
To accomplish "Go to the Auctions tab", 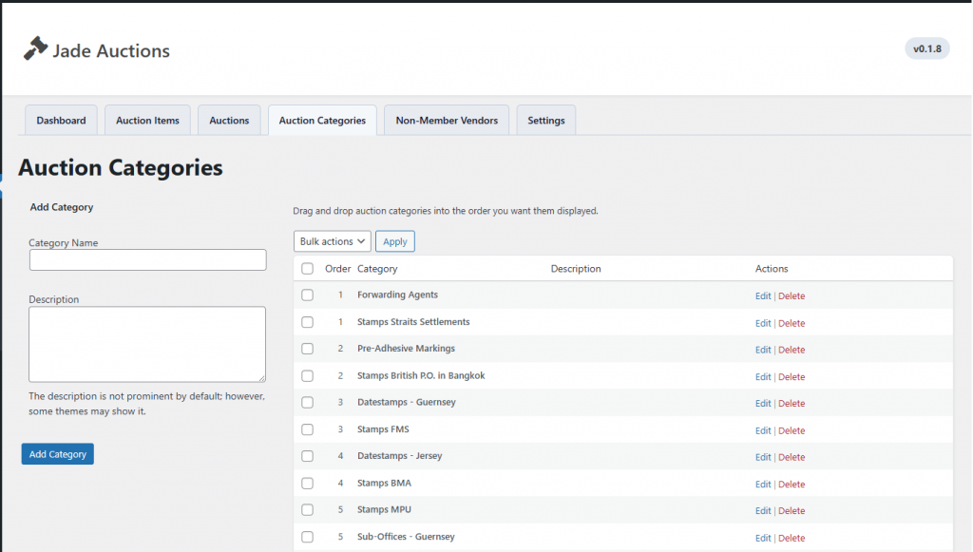I will pyautogui.click(x=229, y=121).
